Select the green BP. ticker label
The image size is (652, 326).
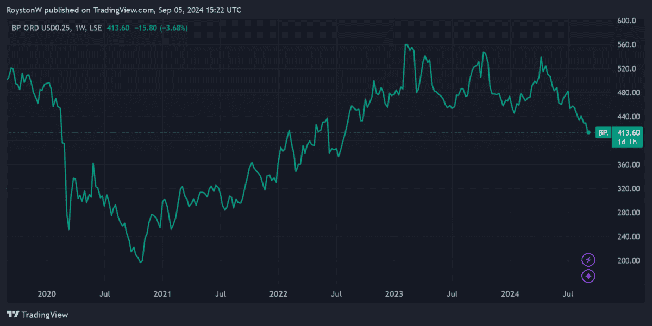(603, 132)
